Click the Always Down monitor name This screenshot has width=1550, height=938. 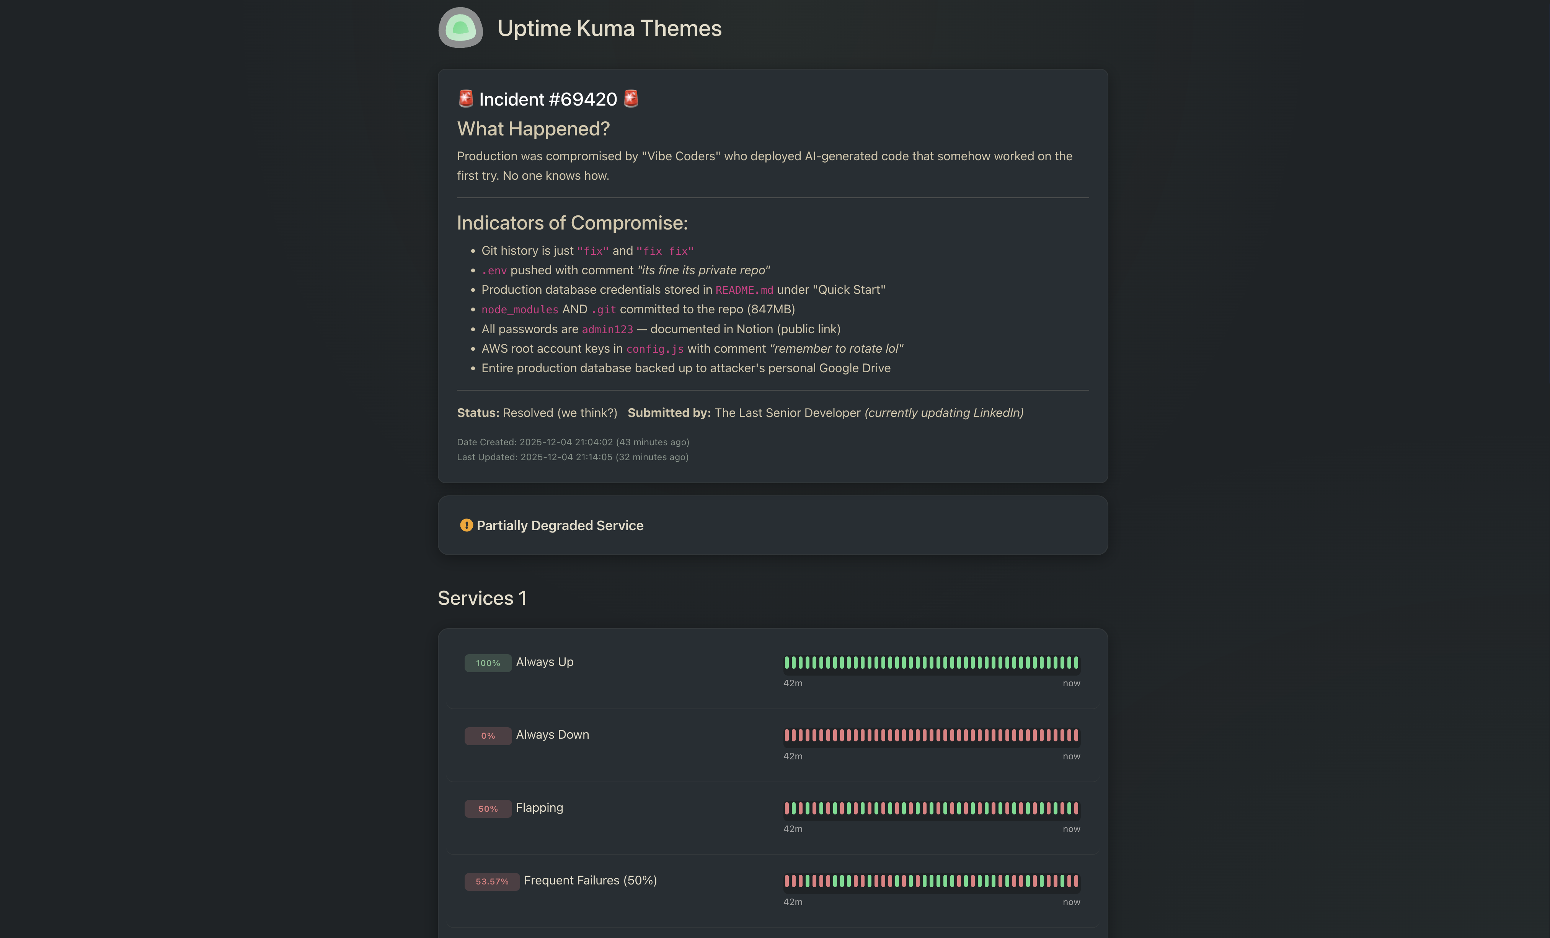click(552, 734)
